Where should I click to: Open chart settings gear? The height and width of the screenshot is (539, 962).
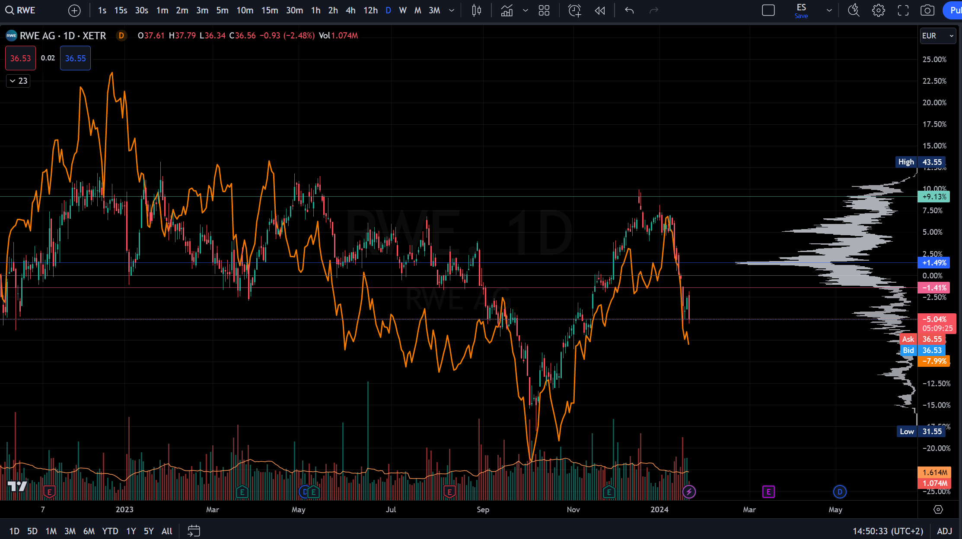878,10
